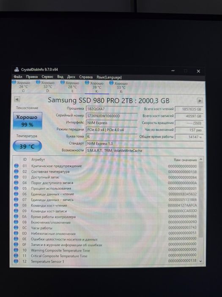Click the attribute list vertical scrollbar thumb
Screen dimensions: 222x297
pyautogui.click(x=201, y=199)
